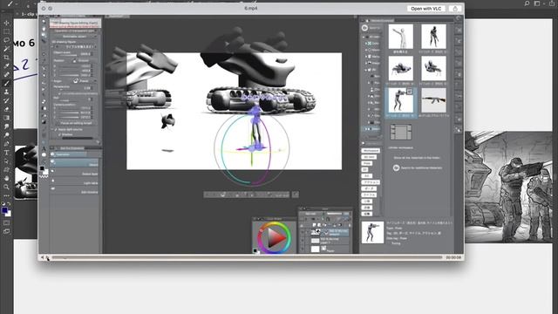
Task: Toggle the Shadow checkbox
Action: click(x=59, y=134)
